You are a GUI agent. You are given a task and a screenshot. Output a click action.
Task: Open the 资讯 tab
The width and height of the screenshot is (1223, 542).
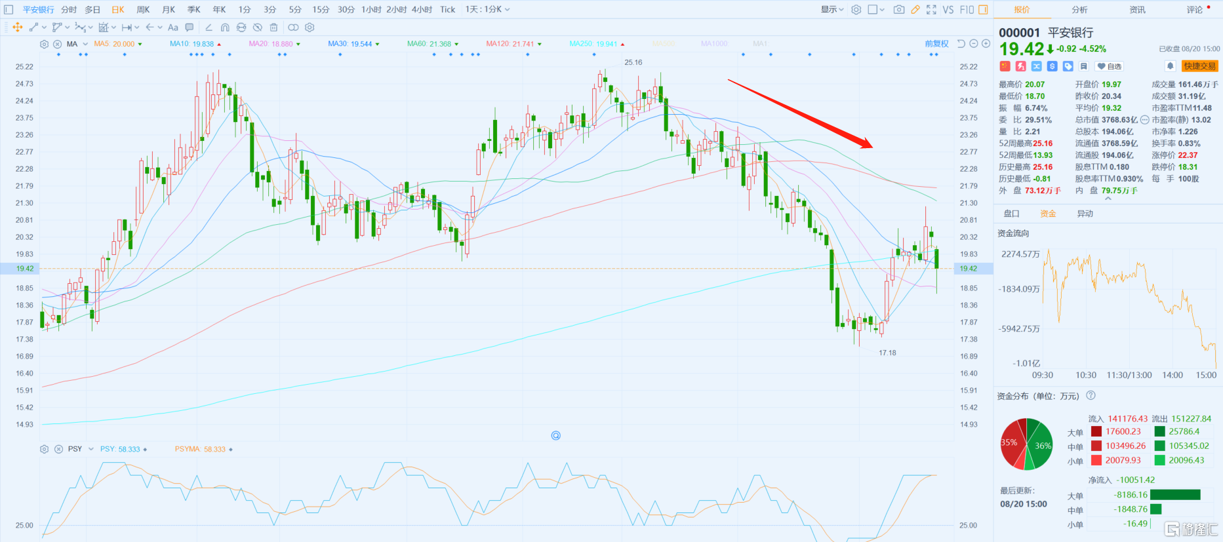point(1137,9)
